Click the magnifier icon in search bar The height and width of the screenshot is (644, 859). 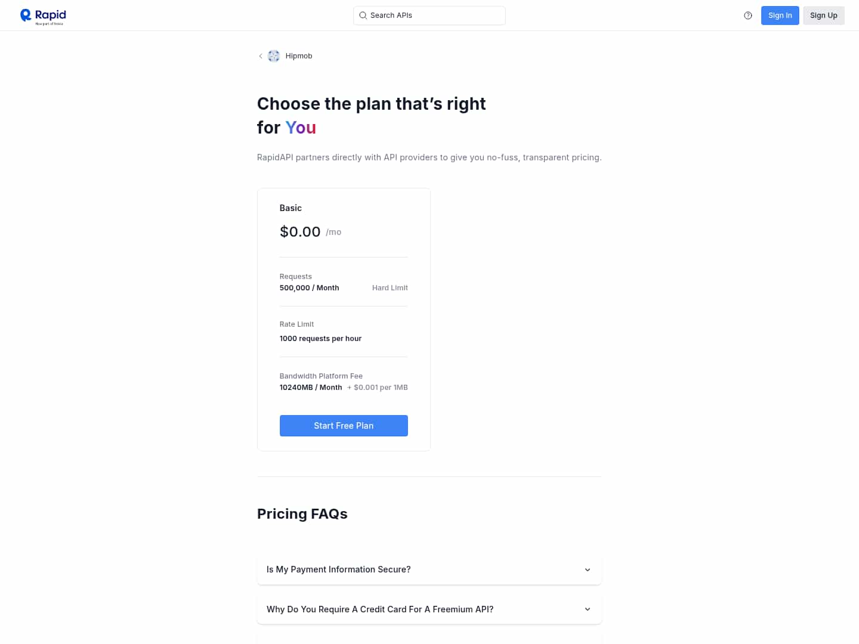(x=363, y=16)
